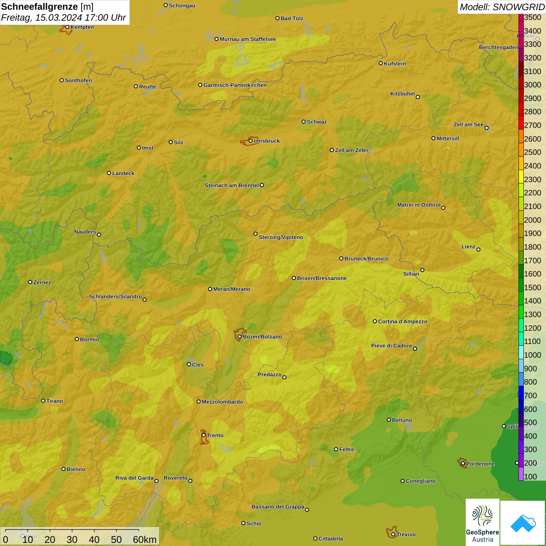Click the 2000 legend value label
Image resolution: width=546 pixels, height=546 pixels.
532,220
